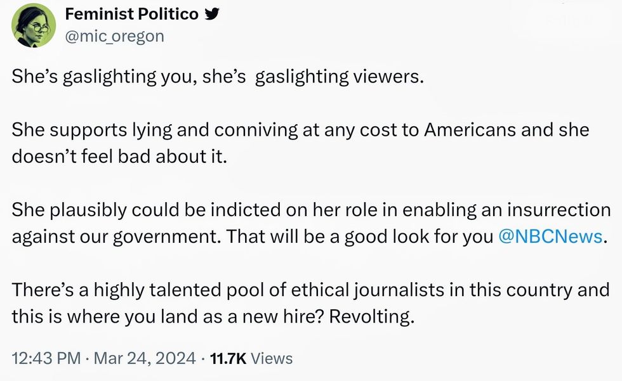Open the Feminist Politico display name
The image size is (622, 381).
pos(132,15)
